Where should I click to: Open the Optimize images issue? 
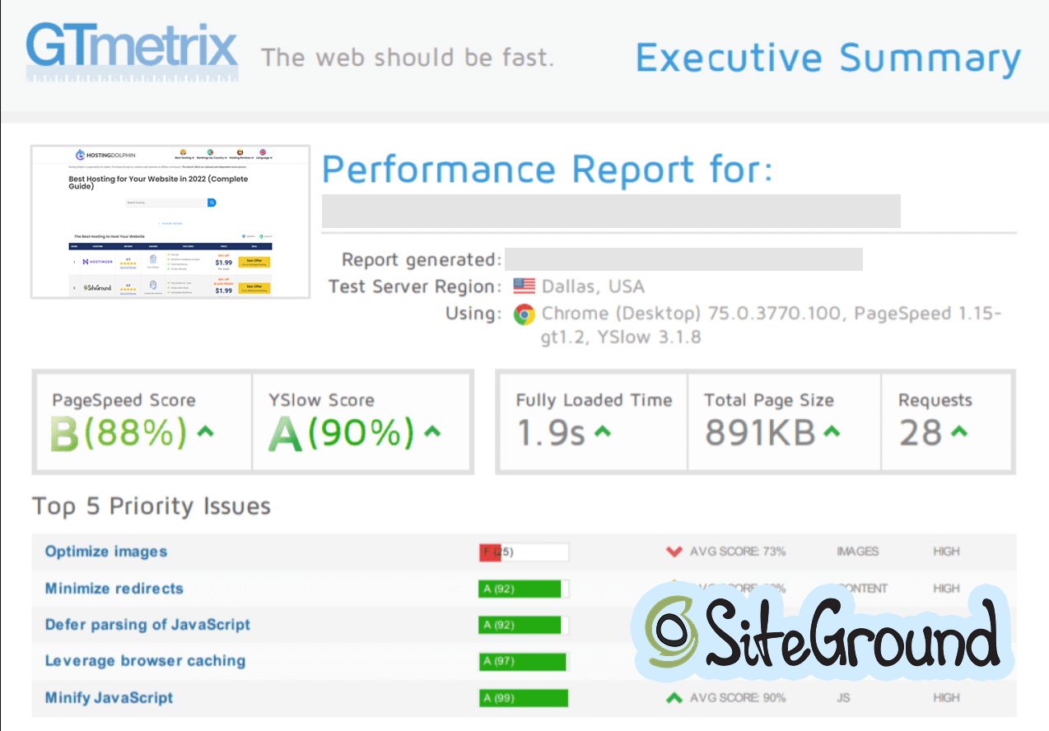tap(106, 552)
